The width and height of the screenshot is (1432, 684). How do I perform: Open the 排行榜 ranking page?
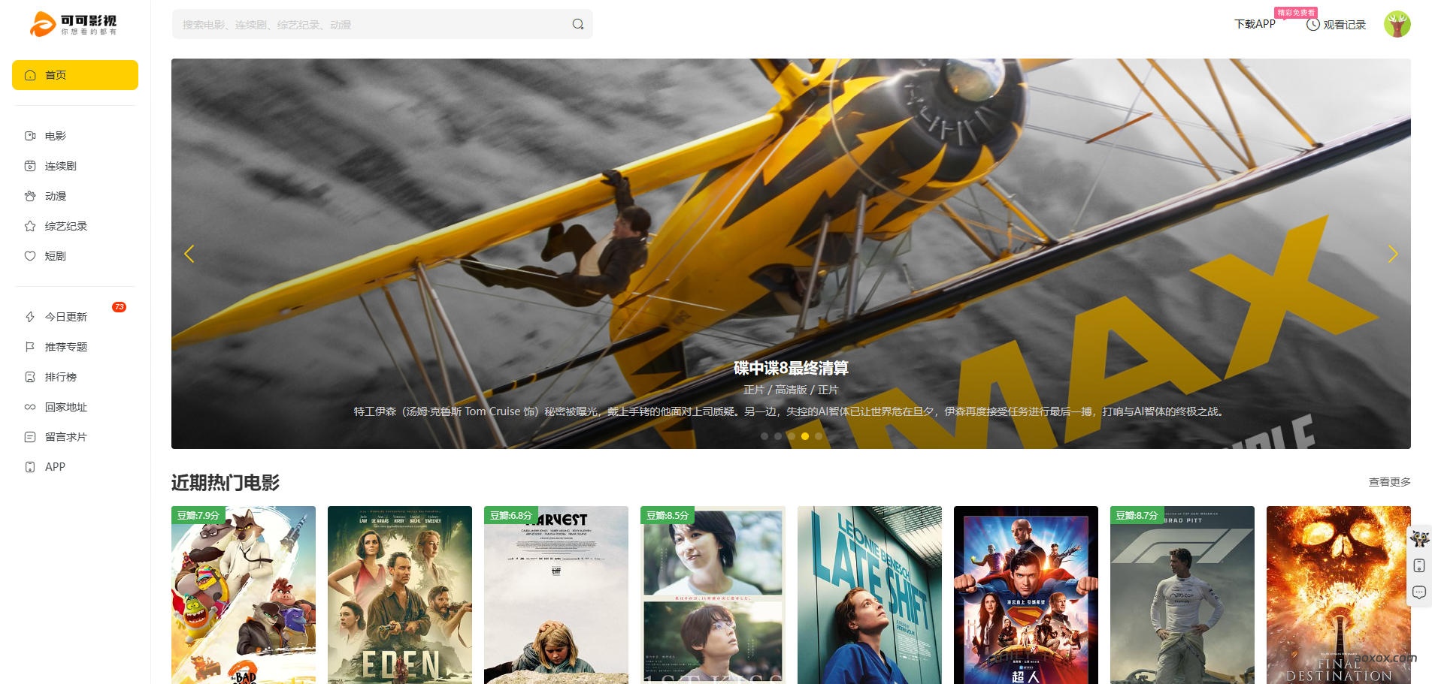[60, 377]
